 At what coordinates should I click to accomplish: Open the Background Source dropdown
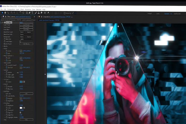click(29, 37)
